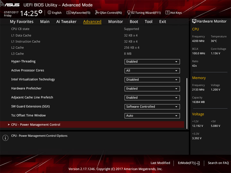This screenshot has width=231, height=173.
Task: Expand CPU - Power Management Control submenu
Action: 92,125
